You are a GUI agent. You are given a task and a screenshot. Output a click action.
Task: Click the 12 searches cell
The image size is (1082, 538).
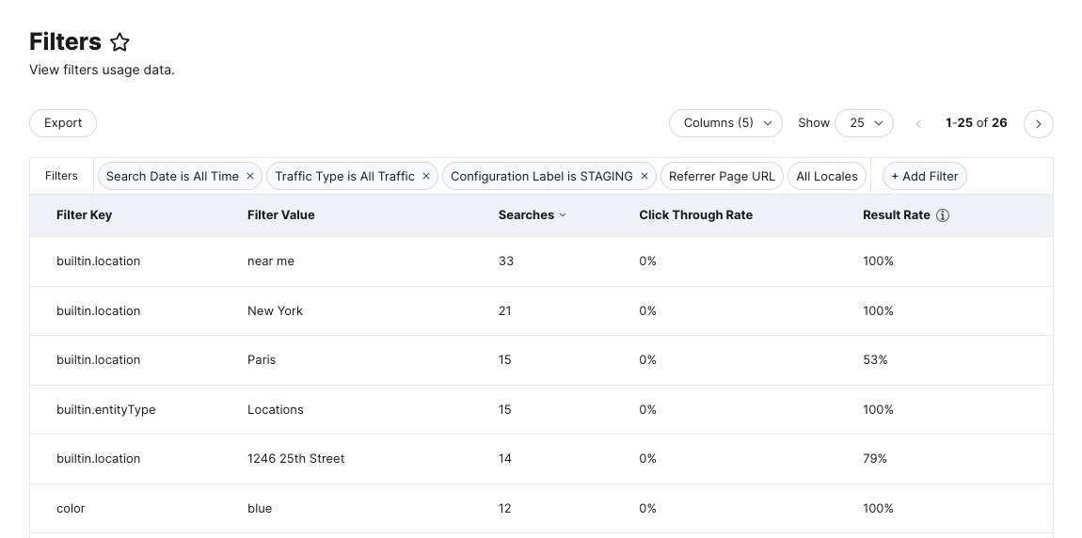tap(505, 508)
